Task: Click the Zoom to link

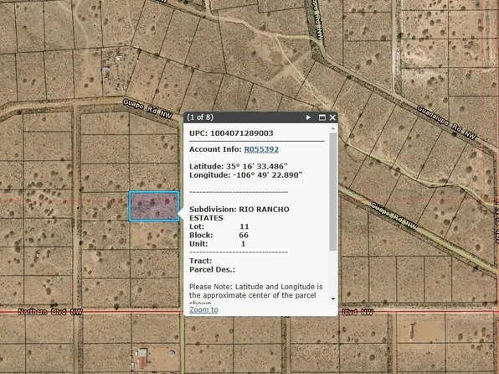Action: pyautogui.click(x=203, y=309)
